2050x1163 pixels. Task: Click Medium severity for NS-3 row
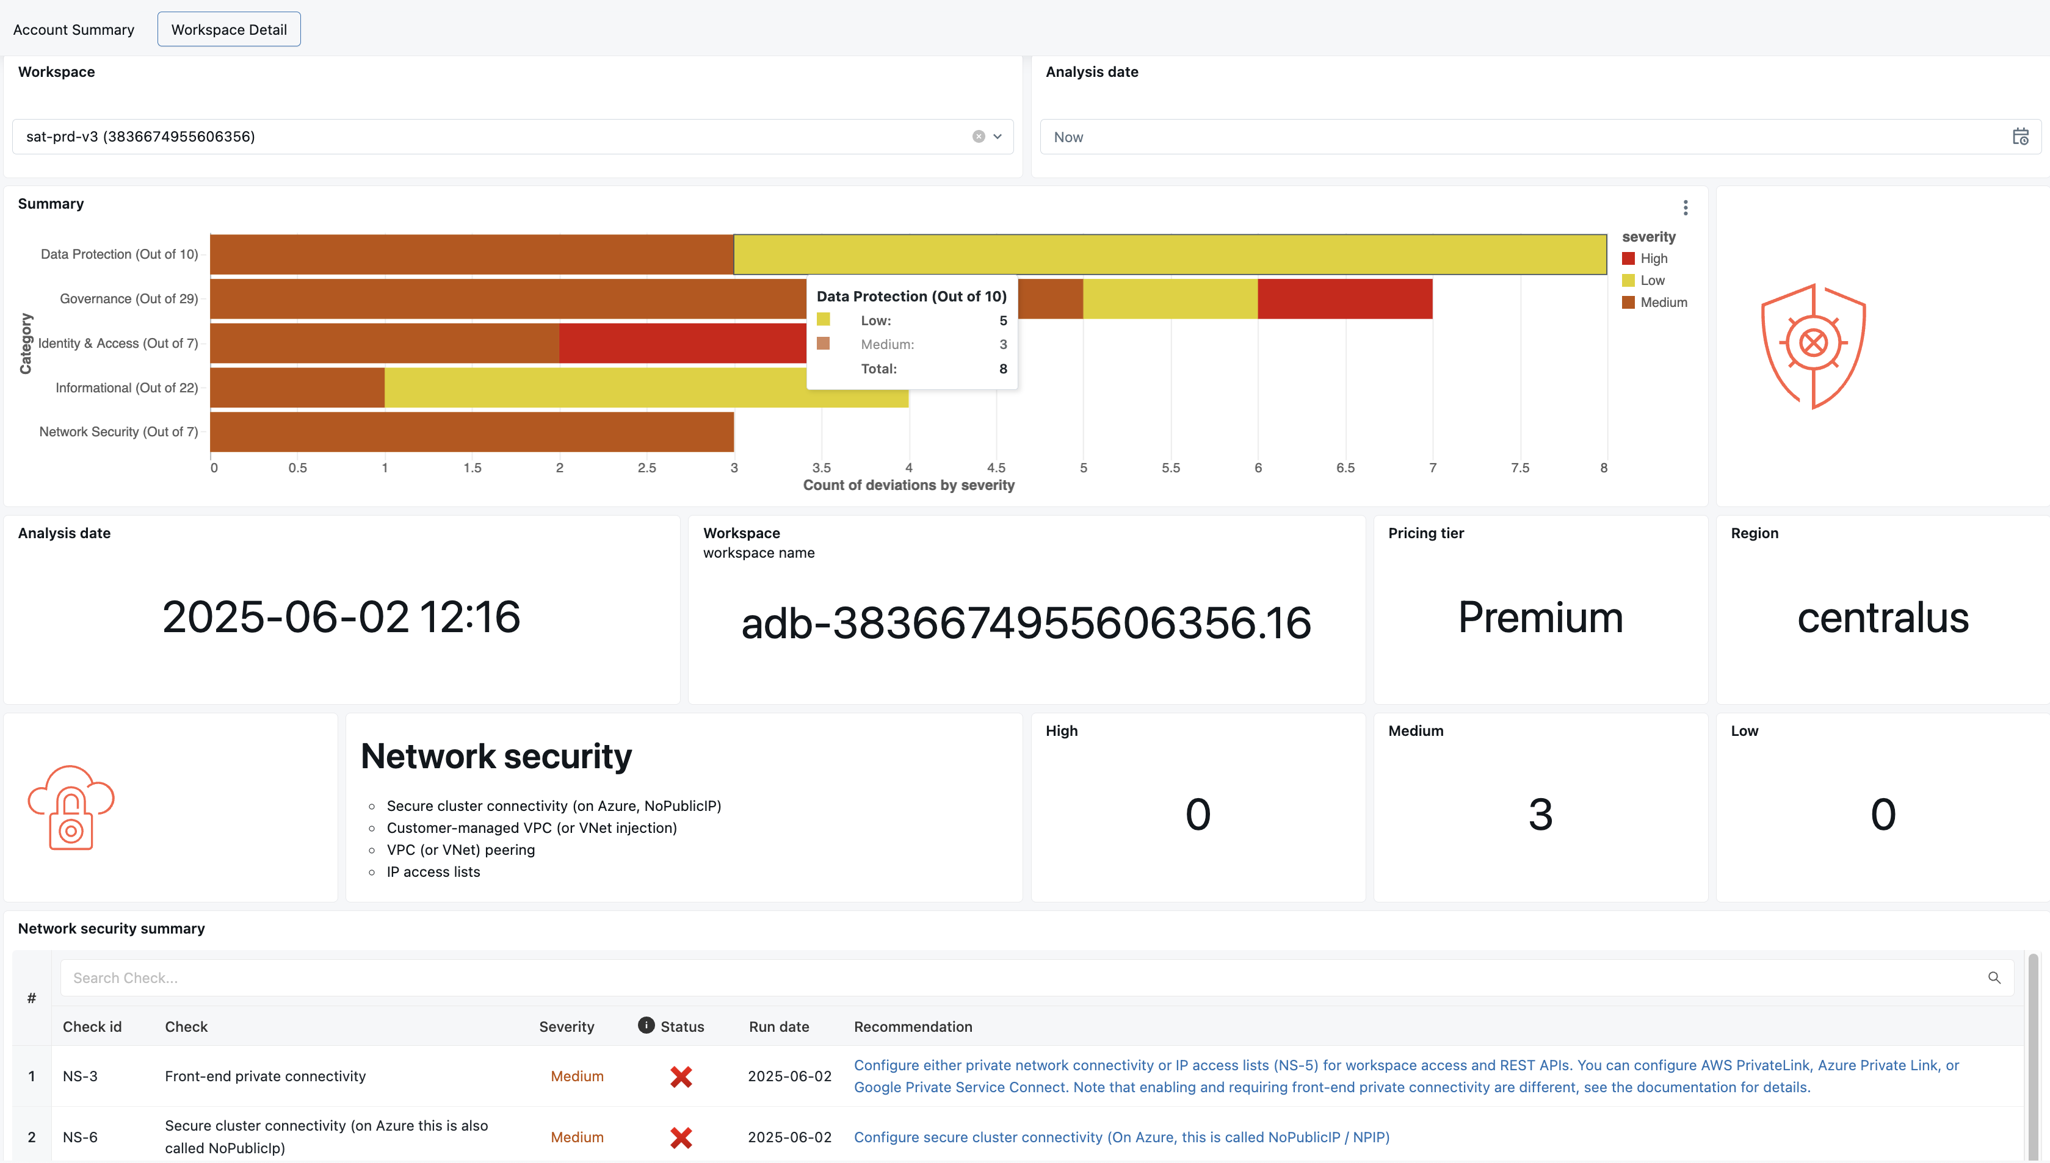point(577,1076)
